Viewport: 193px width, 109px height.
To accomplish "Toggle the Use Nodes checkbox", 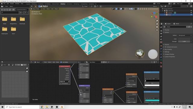I will pyautogui.click(x=61, y=62).
